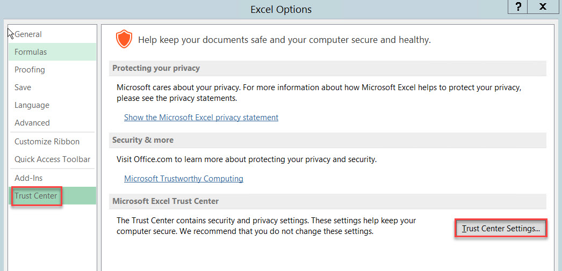Viewport: 562px width, 271px height.
Task: Click the Excel Options title bar
Action: [280, 10]
